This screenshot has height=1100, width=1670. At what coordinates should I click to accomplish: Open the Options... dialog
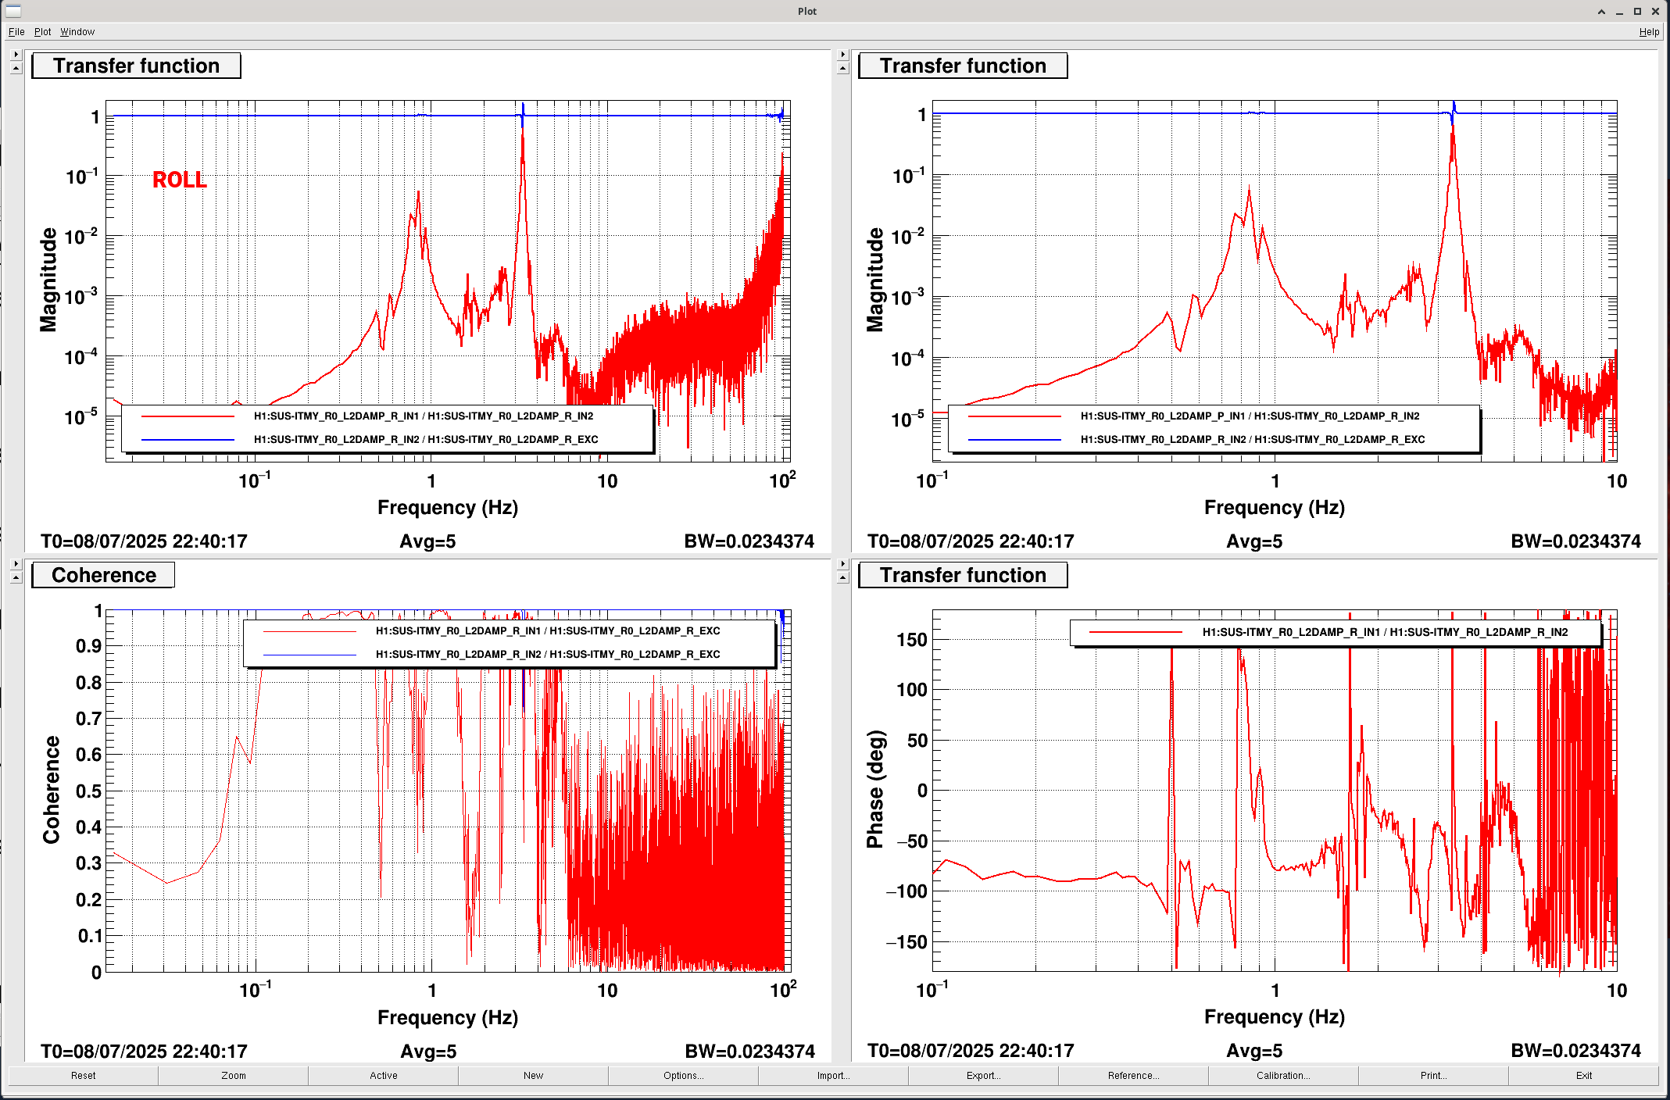click(683, 1076)
